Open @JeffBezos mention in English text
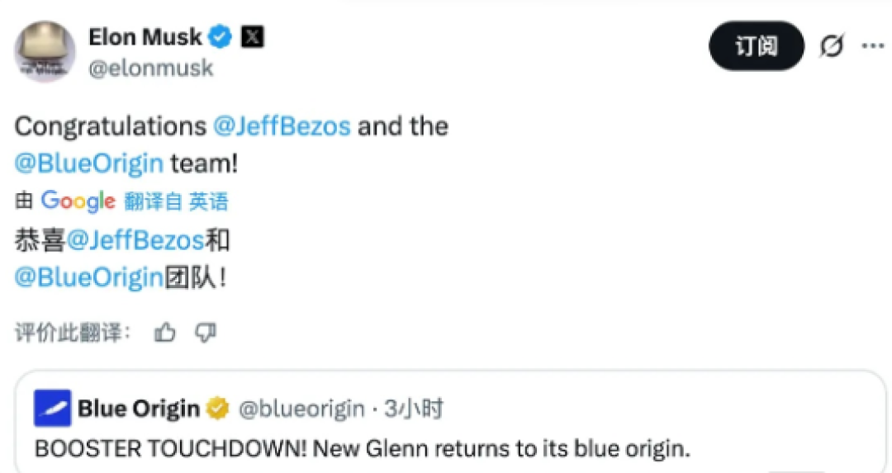The height and width of the screenshot is (473, 892). (282, 125)
